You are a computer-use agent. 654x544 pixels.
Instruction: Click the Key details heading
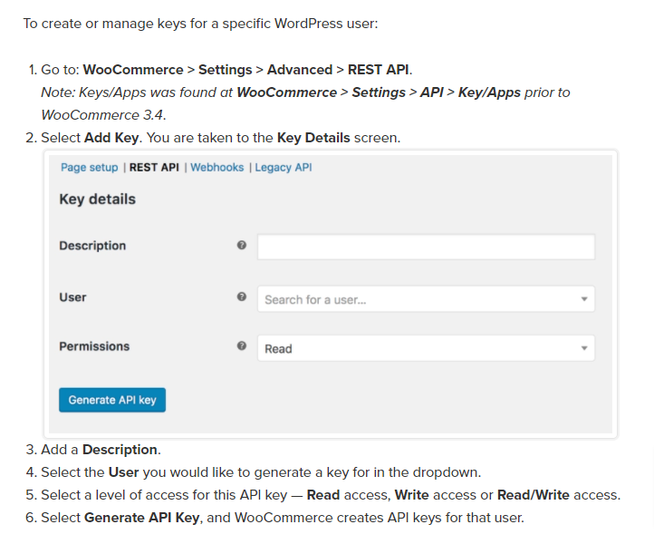[x=98, y=199]
